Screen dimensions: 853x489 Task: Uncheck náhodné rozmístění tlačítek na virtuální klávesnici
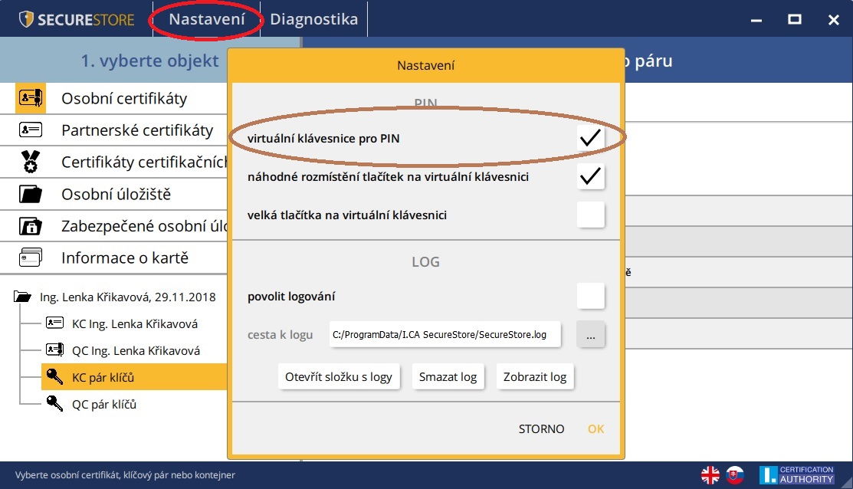(590, 176)
